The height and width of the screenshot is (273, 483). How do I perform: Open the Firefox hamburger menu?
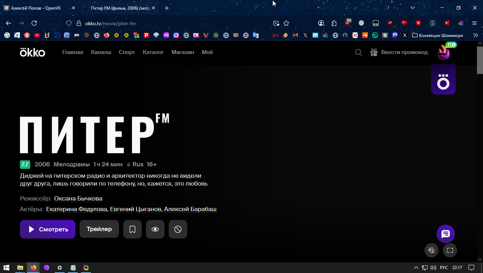[474, 23]
